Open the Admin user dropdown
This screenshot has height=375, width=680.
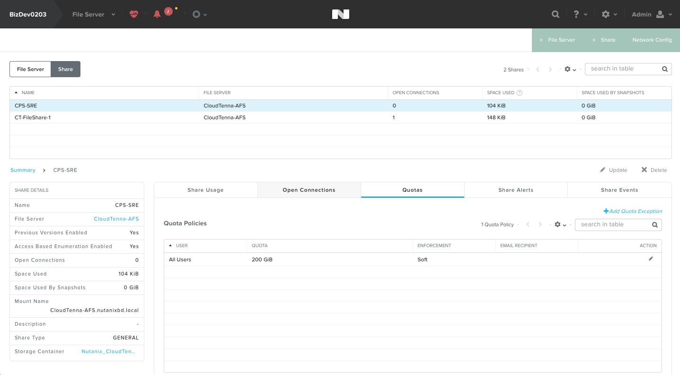[652, 14]
